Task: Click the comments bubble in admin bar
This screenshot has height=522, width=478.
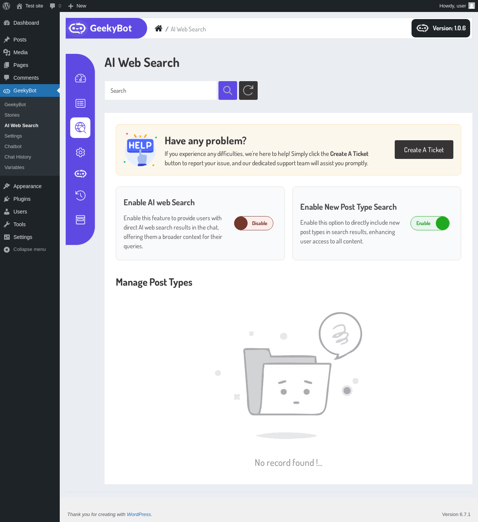Action: point(55,6)
